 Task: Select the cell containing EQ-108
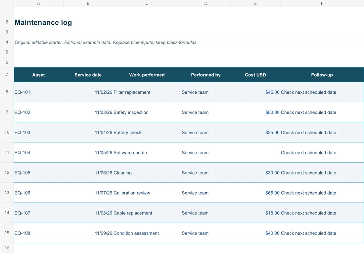(x=38, y=233)
